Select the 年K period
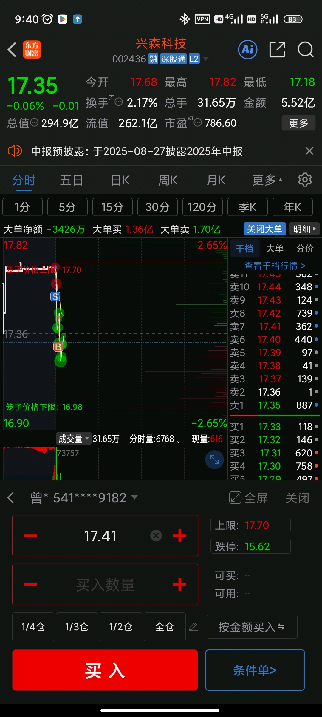Screen dimensions: 322x717 click(292, 207)
